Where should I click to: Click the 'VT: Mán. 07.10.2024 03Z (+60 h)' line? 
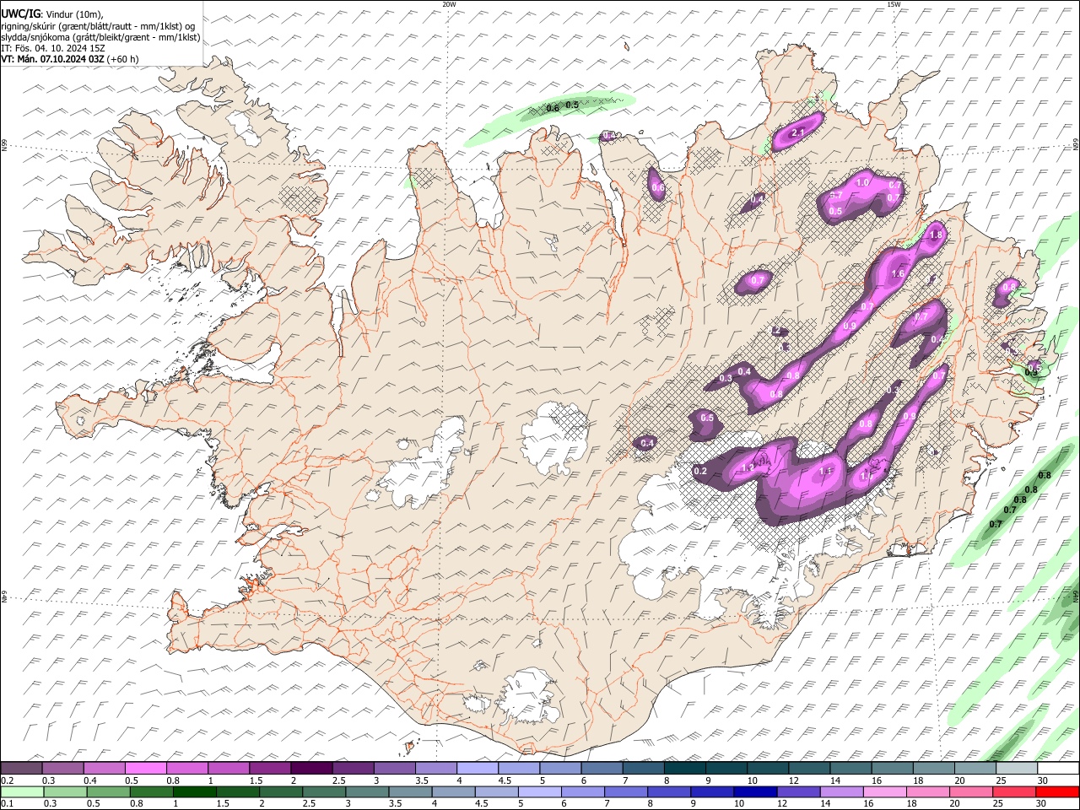[x=70, y=59]
